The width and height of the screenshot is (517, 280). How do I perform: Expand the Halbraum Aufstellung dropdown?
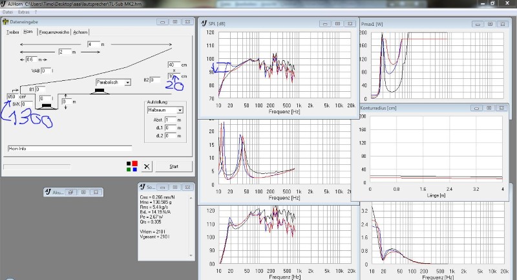pyautogui.click(x=180, y=111)
